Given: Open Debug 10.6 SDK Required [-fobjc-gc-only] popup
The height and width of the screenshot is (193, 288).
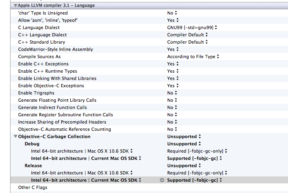Looking at the screenshot, I should (x=197, y=151).
